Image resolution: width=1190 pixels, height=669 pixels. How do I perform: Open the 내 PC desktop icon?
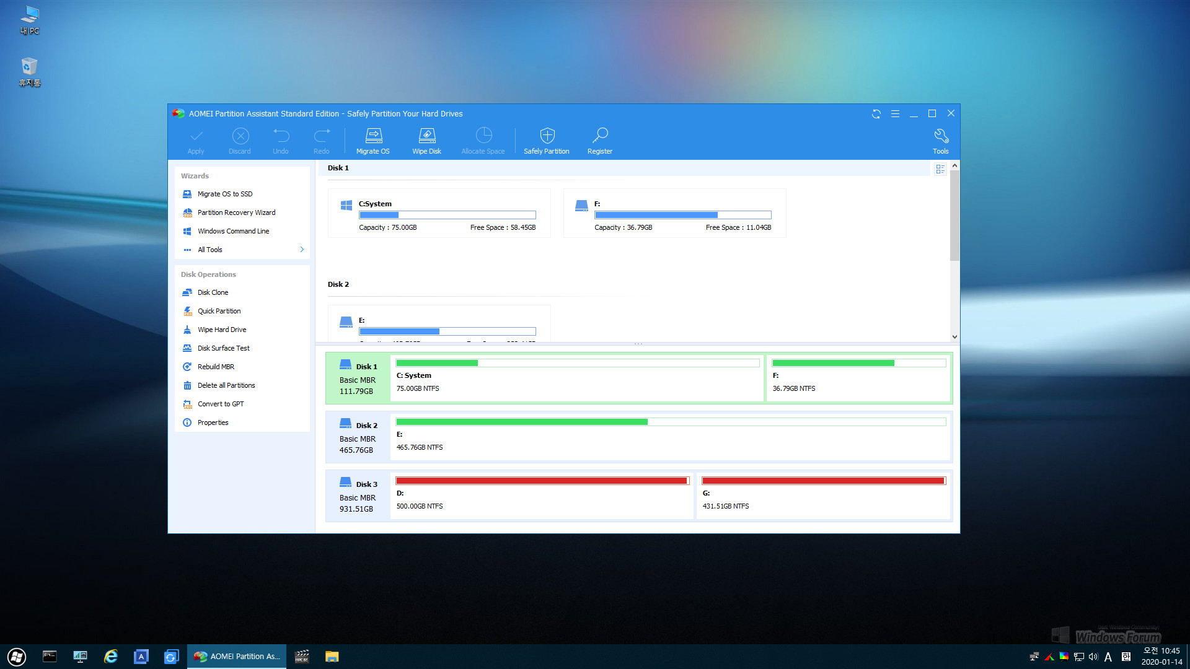[x=30, y=20]
